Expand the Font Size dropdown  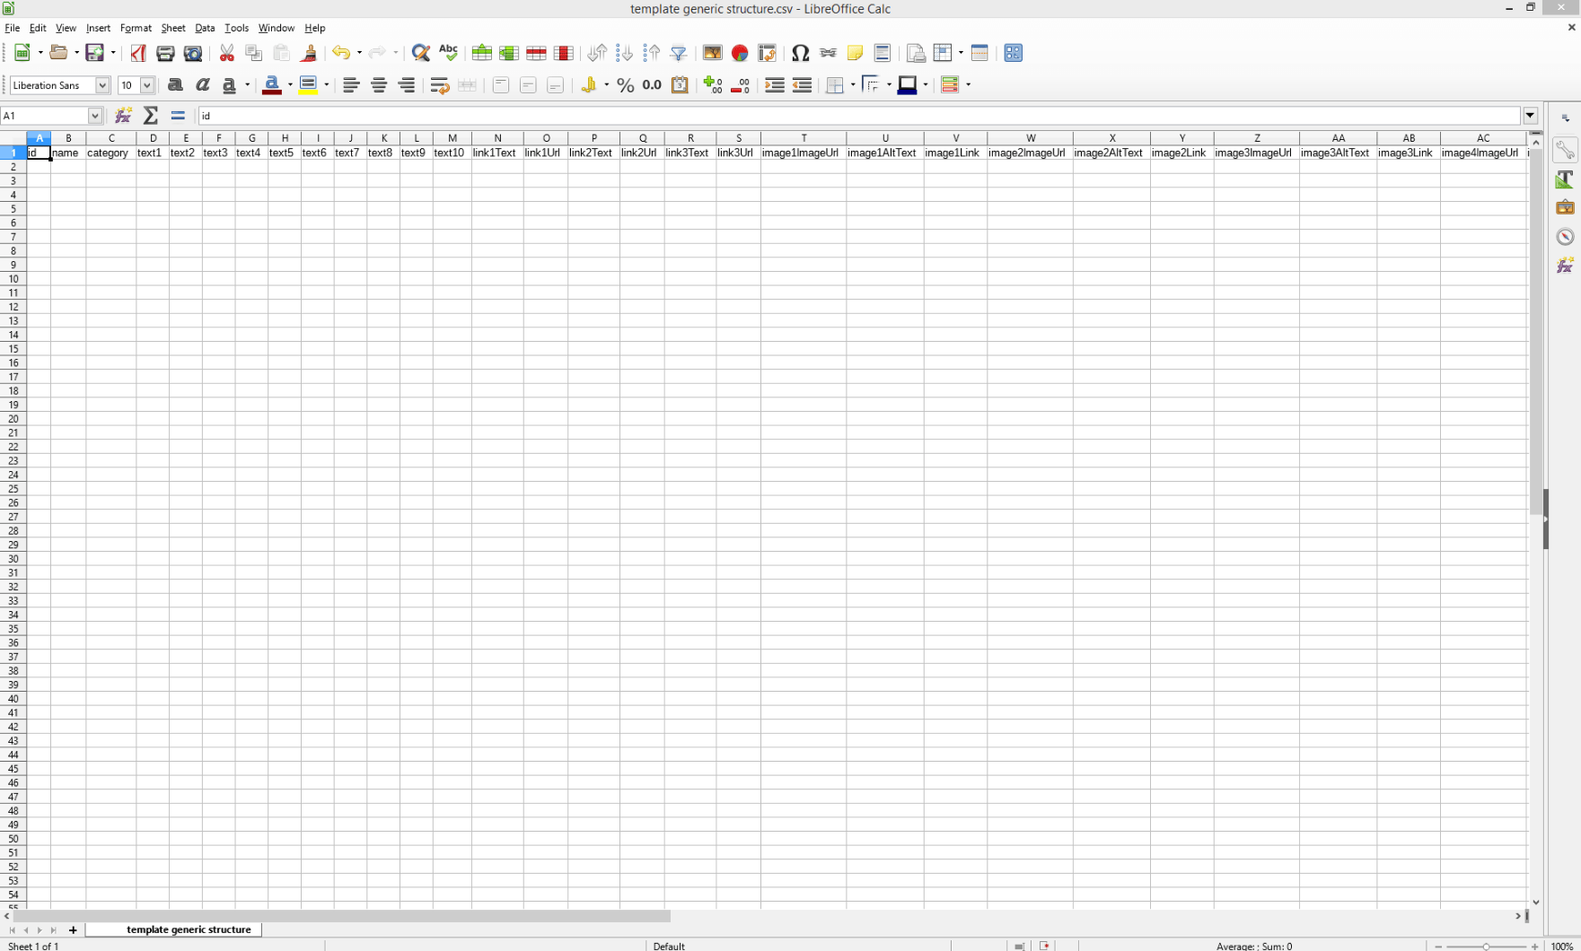point(147,85)
